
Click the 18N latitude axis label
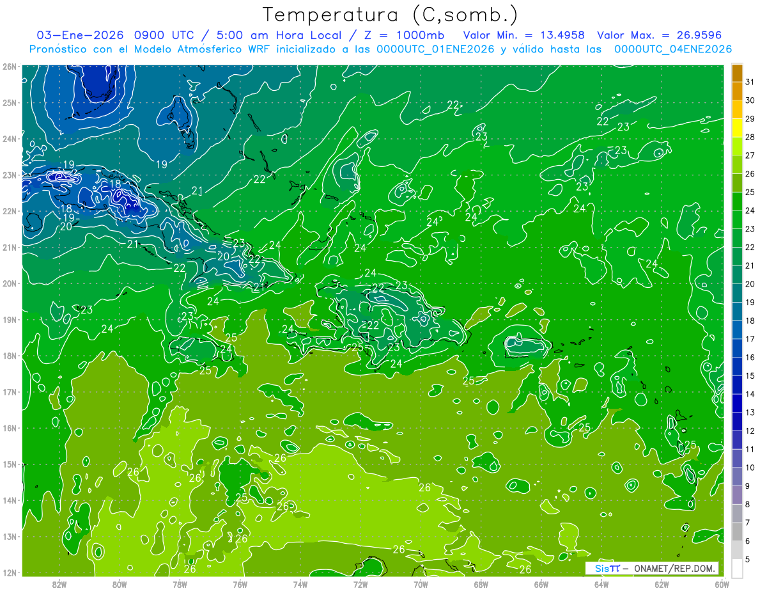coord(9,356)
